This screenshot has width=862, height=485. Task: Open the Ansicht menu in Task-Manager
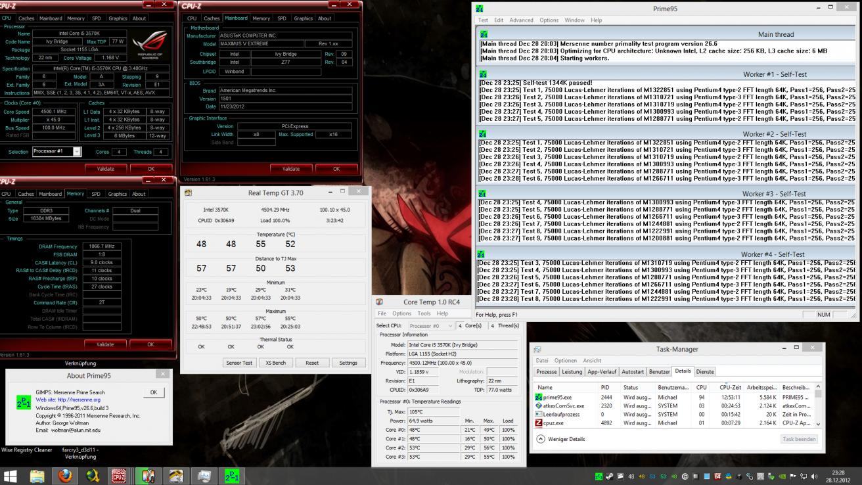click(592, 361)
